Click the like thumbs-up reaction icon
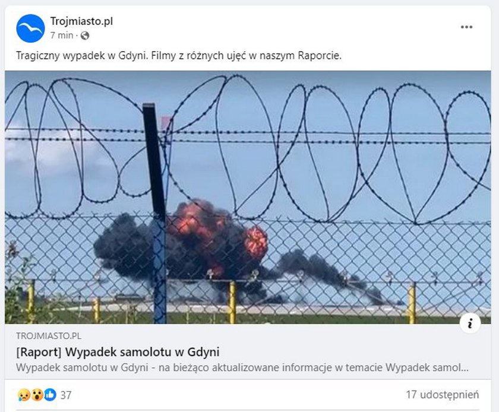This screenshot has width=499, height=412. point(50,395)
